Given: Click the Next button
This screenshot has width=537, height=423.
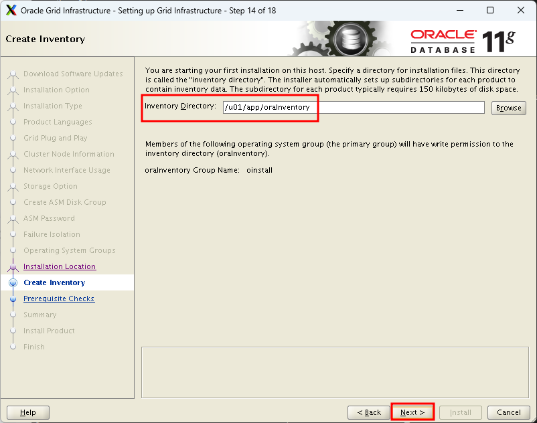Looking at the screenshot, I should click(412, 412).
